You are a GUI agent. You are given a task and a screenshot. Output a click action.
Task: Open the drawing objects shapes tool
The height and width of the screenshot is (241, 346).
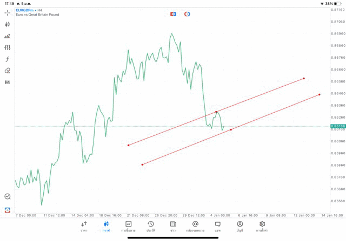pos(8,71)
